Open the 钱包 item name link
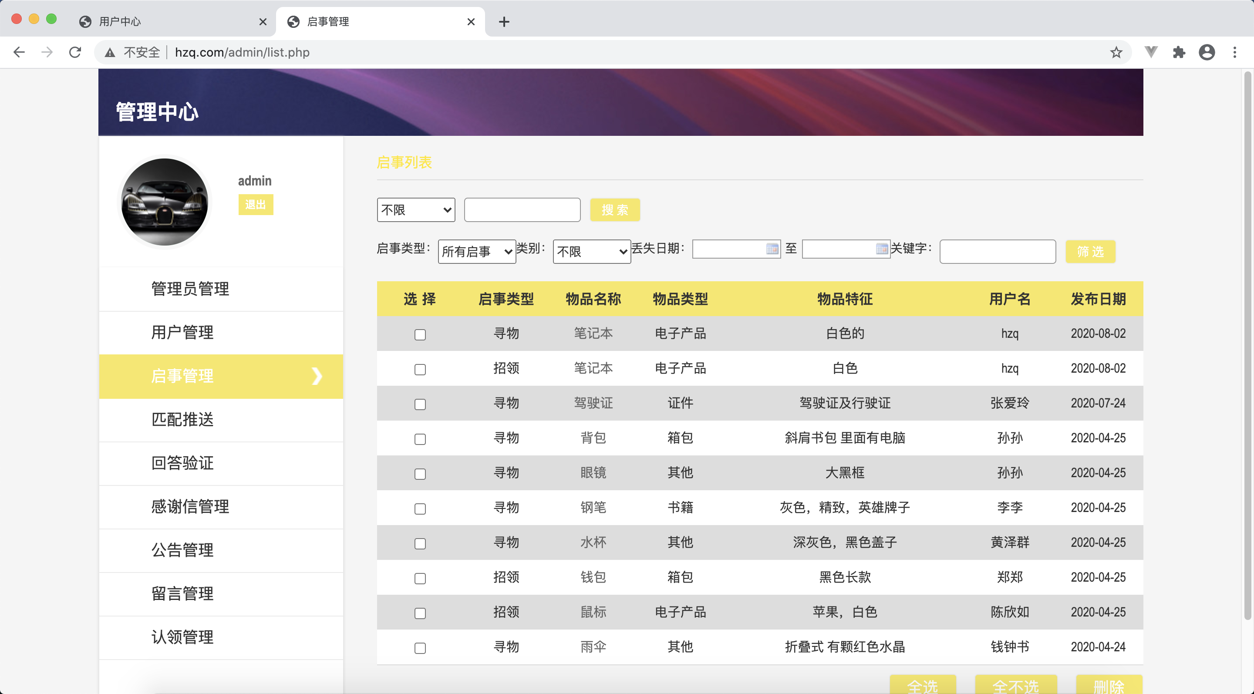Viewport: 1254px width, 694px height. 593,577
